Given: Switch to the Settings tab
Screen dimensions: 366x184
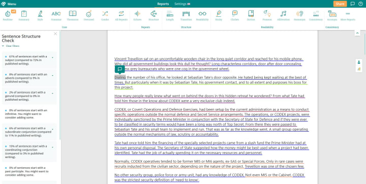Looking at the screenshot, I should tap(182, 4).
